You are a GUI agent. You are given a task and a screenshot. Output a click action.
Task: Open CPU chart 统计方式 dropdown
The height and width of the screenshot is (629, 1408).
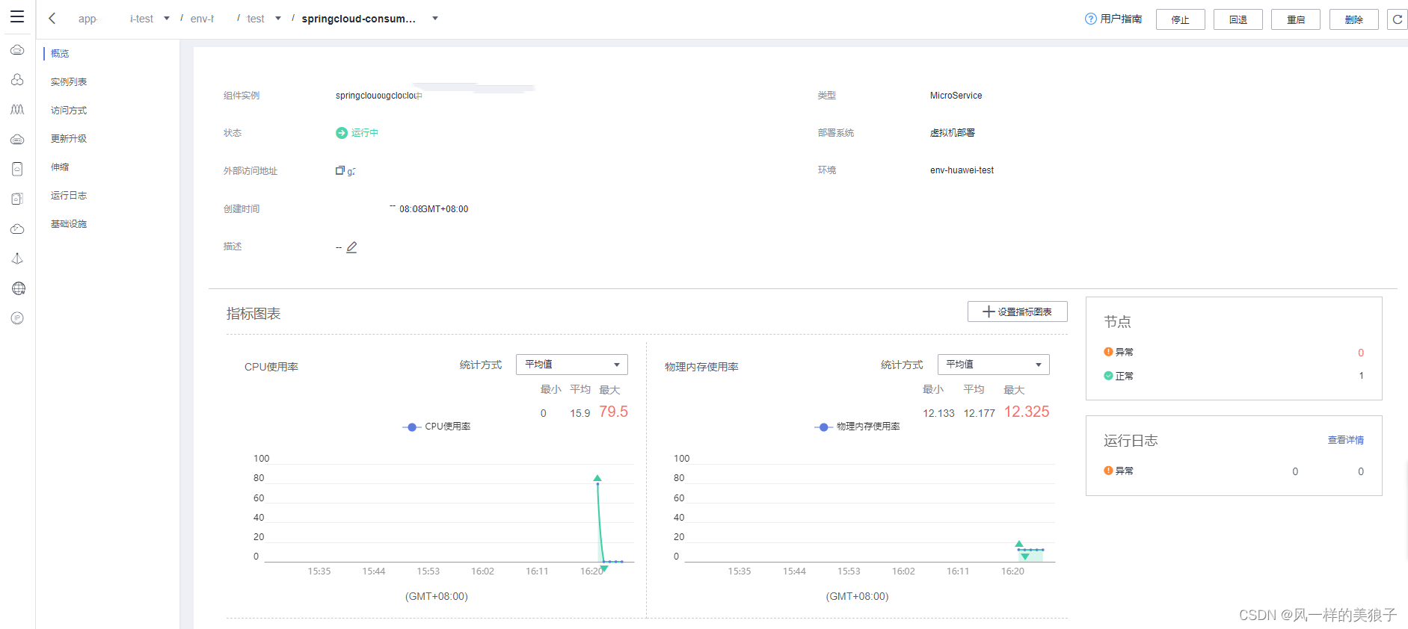pos(572,365)
